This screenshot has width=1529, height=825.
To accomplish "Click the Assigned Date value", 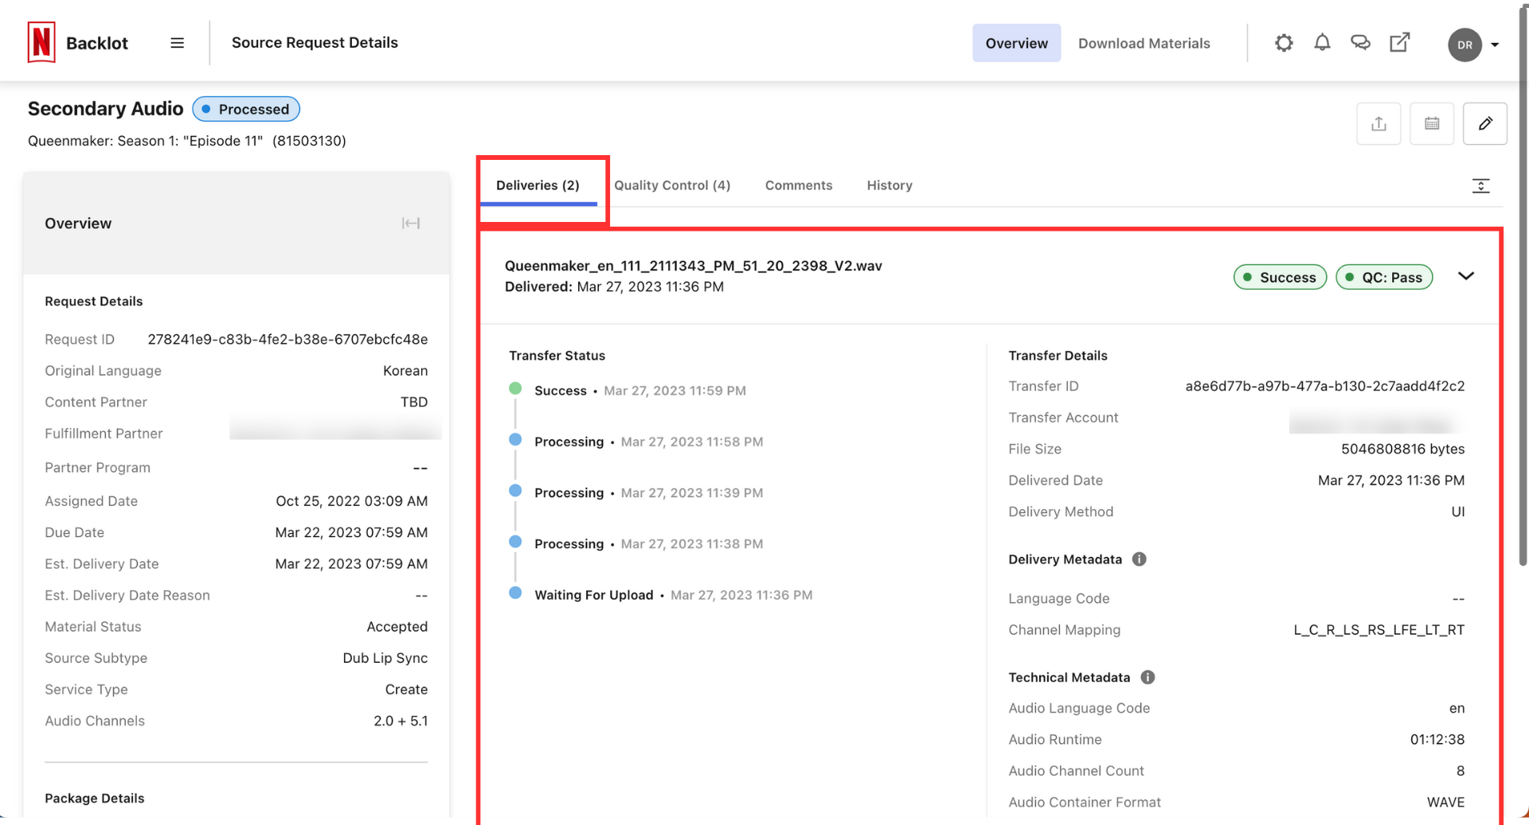I will [351, 501].
